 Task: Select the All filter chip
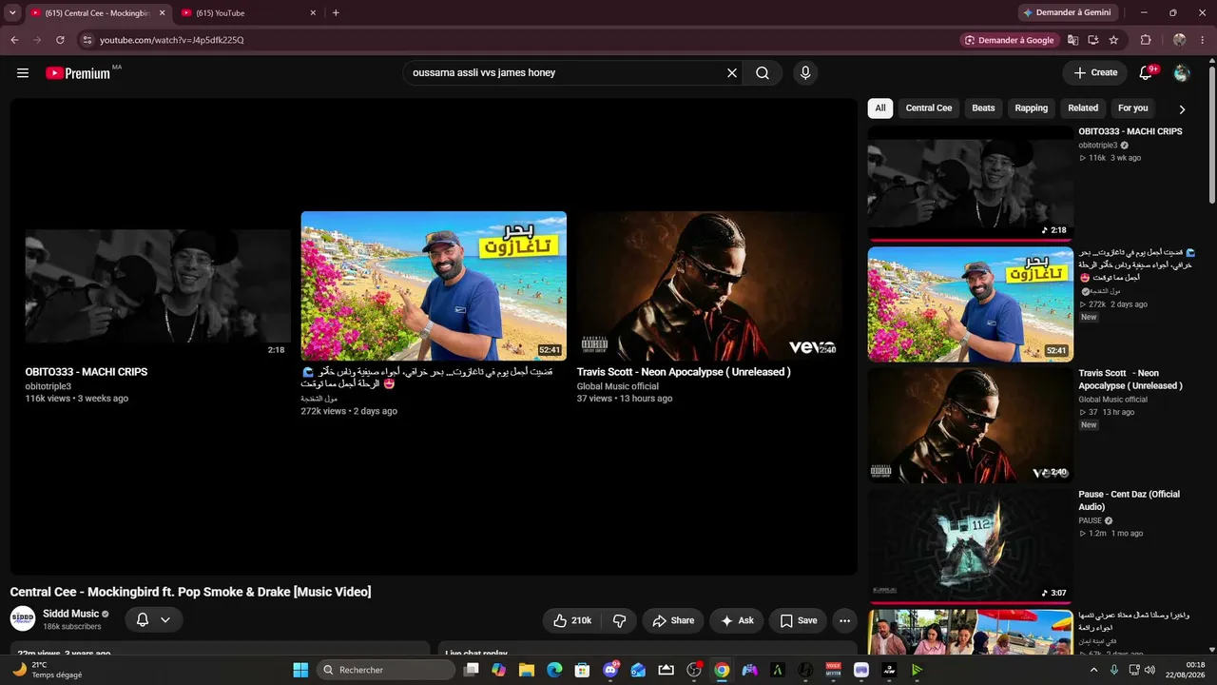(x=880, y=108)
